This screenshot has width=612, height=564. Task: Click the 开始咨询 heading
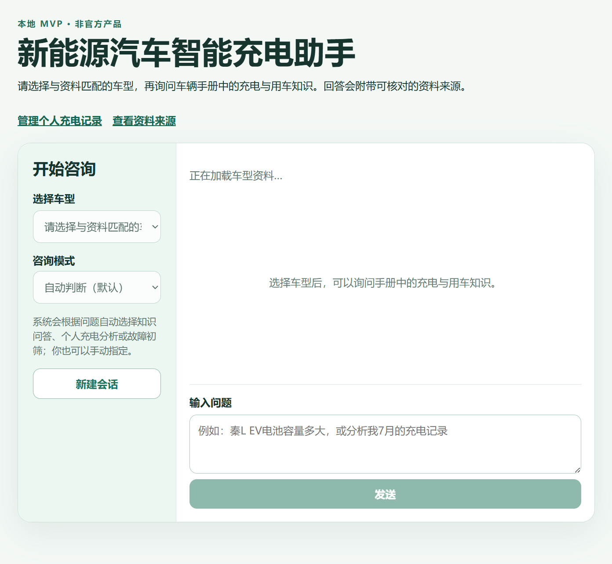coord(64,169)
